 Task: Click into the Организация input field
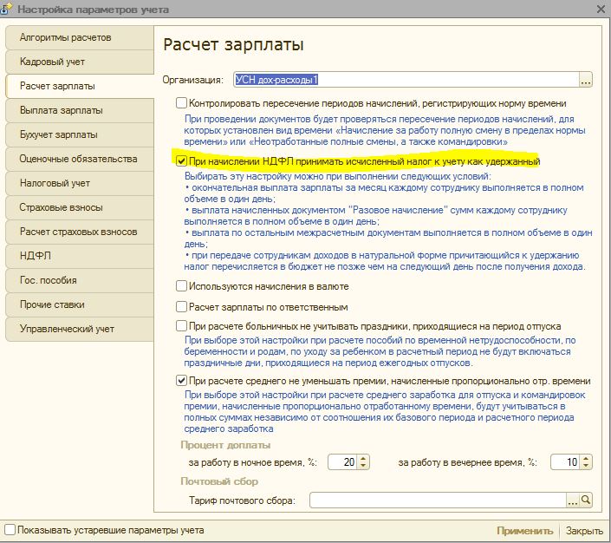(406, 80)
